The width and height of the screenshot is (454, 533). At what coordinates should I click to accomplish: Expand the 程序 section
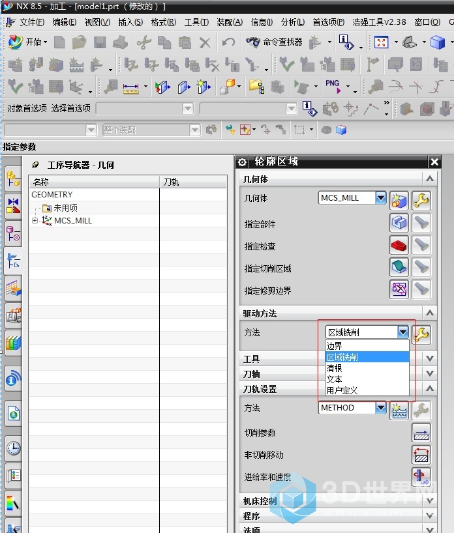[430, 515]
